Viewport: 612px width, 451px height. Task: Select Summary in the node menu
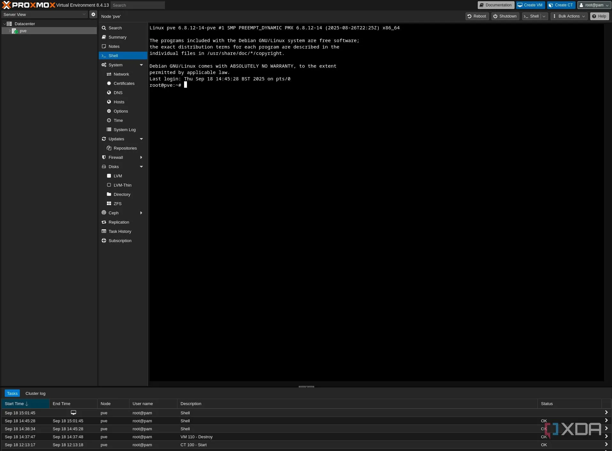(117, 37)
